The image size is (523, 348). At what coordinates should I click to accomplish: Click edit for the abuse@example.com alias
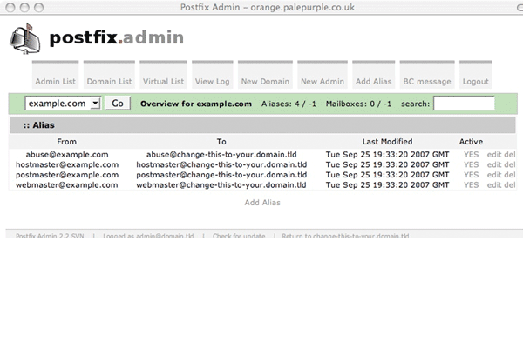[494, 154]
